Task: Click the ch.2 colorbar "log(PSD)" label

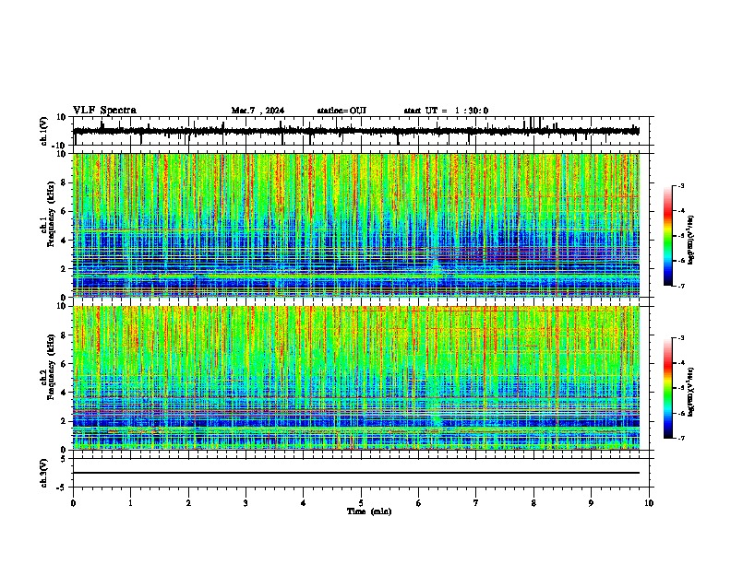Action: tap(690, 392)
